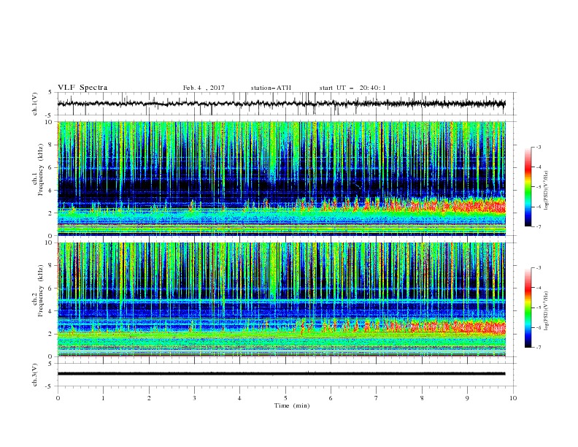Click the 6 kHz tick on ch.2 frequency axis

pyautogui.click(x=51, y=289)
